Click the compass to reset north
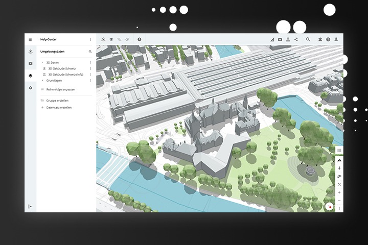 click(x=329, y=206)
